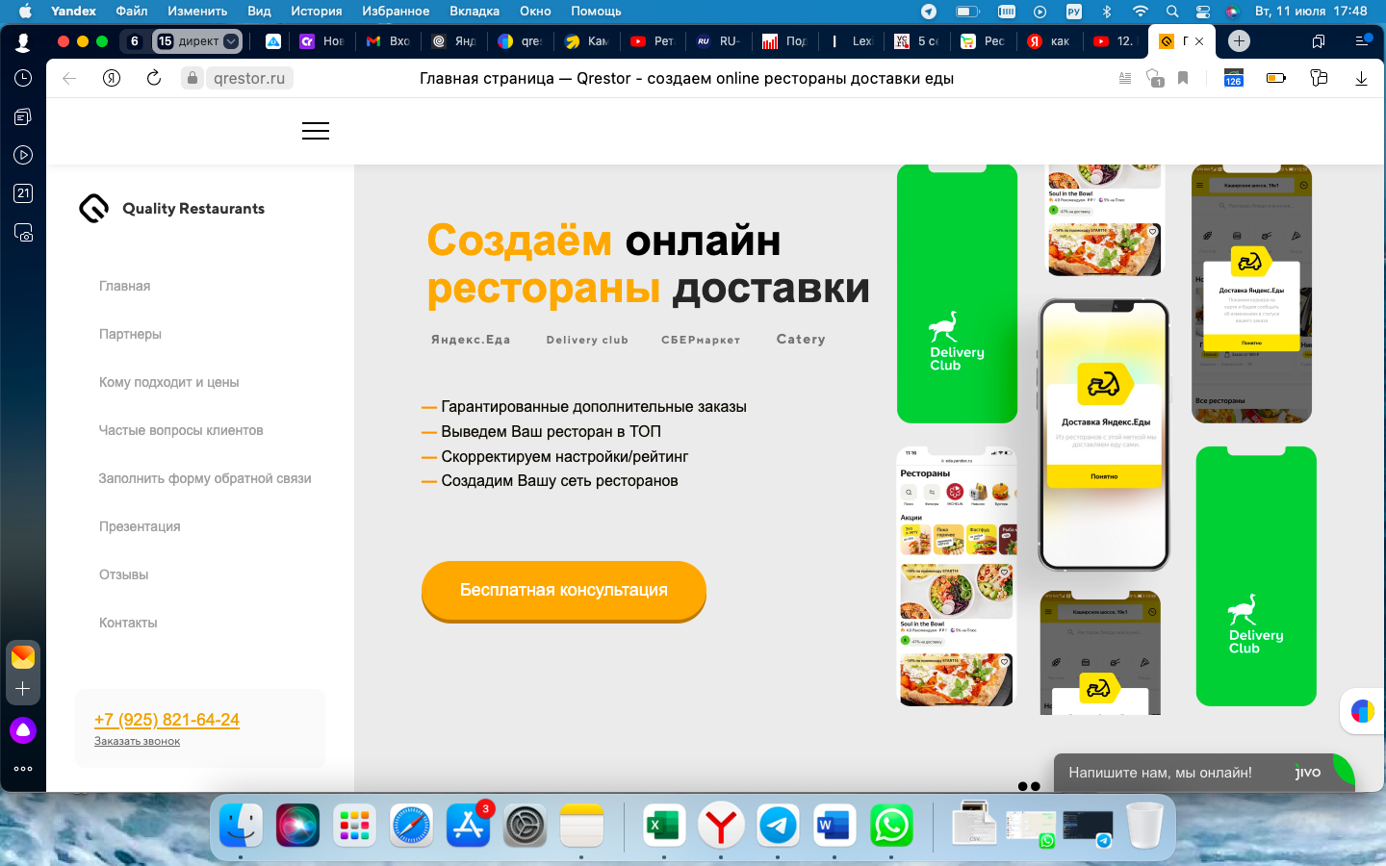Open Microsoft Excel from the Dock
The image size is (1386, 866).
tap(664, 826)
